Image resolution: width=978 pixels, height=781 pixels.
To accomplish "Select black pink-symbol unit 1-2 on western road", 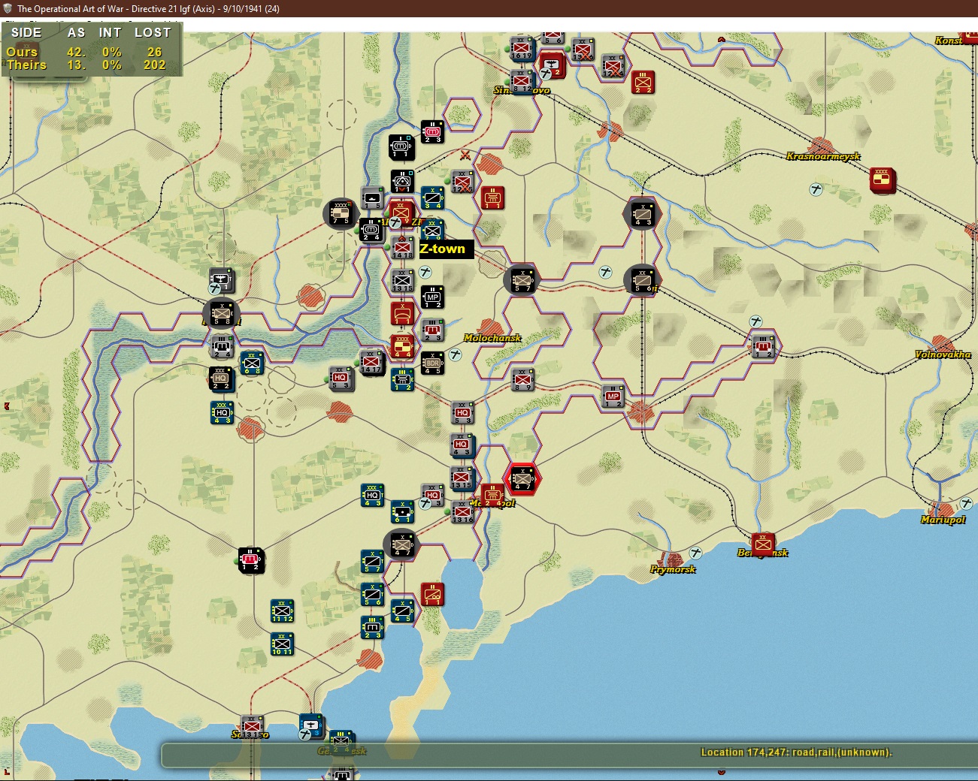I will point(250,559).
